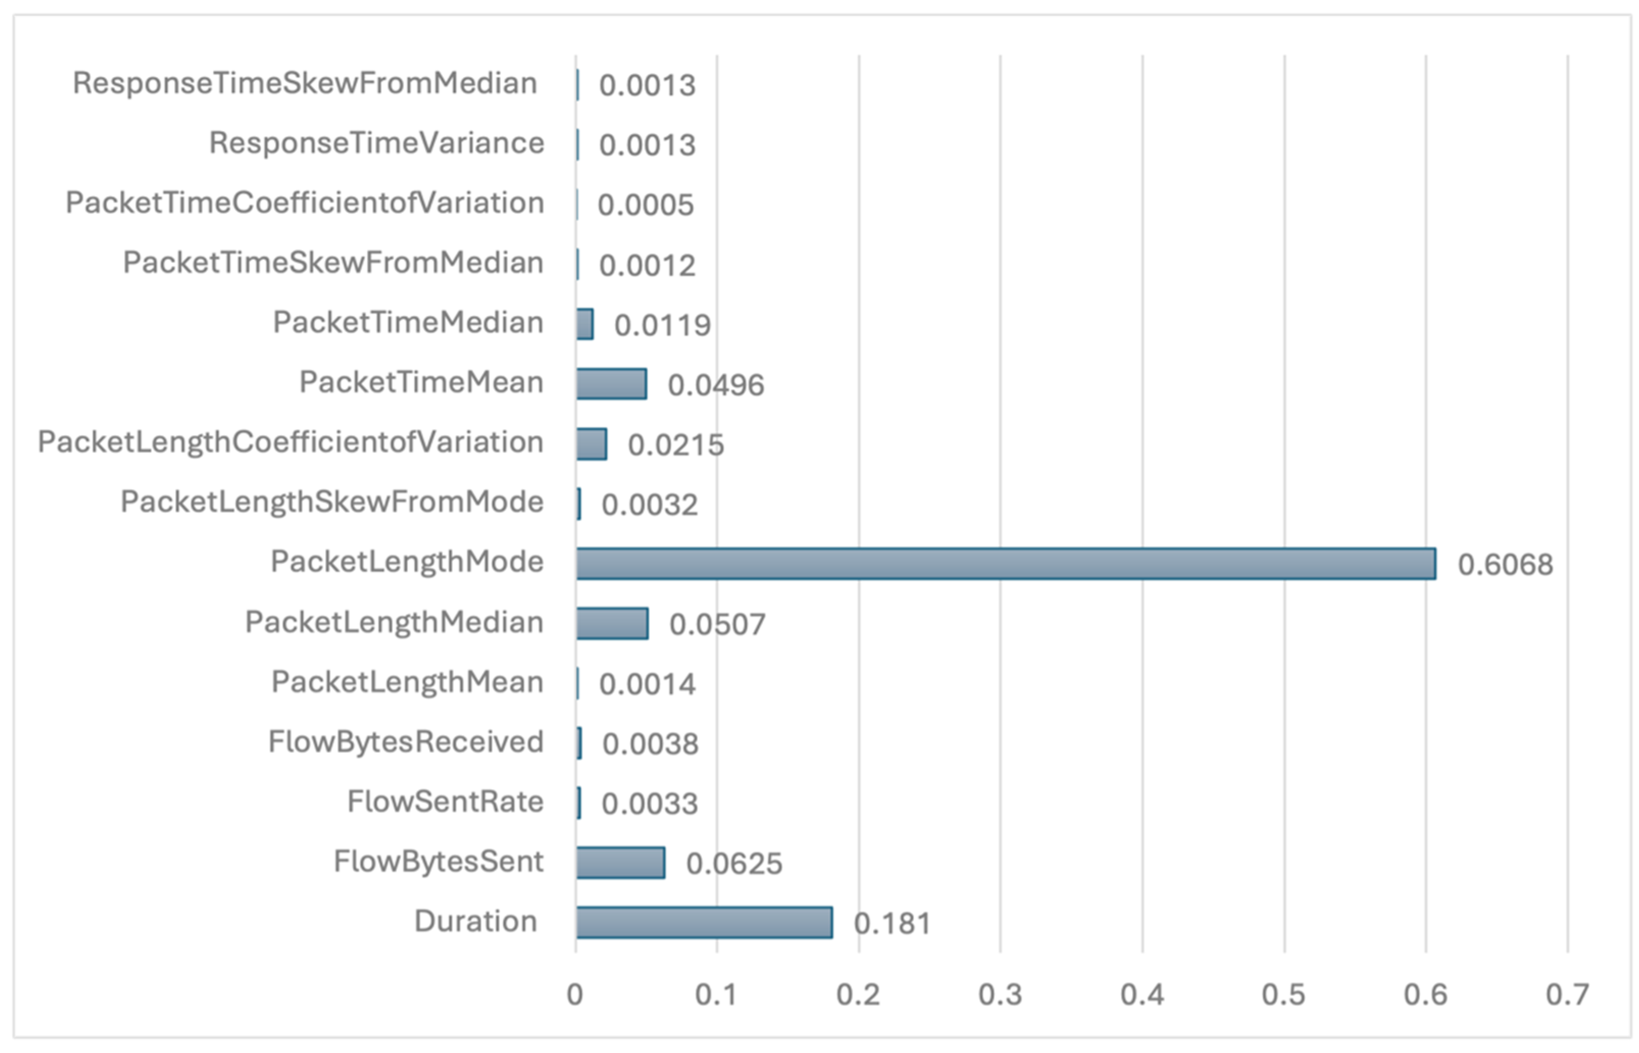Select the 0.181 data label
1639x1053 pixels.
[x=891, y=924]
